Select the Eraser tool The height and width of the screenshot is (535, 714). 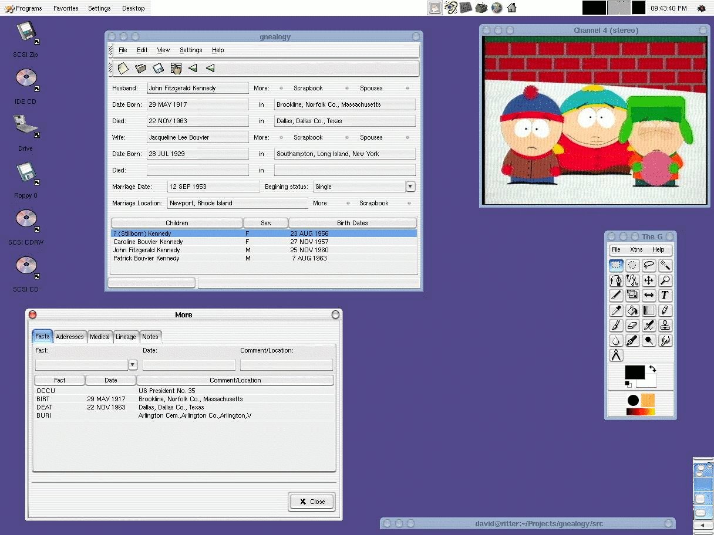(x=632, y=325)
